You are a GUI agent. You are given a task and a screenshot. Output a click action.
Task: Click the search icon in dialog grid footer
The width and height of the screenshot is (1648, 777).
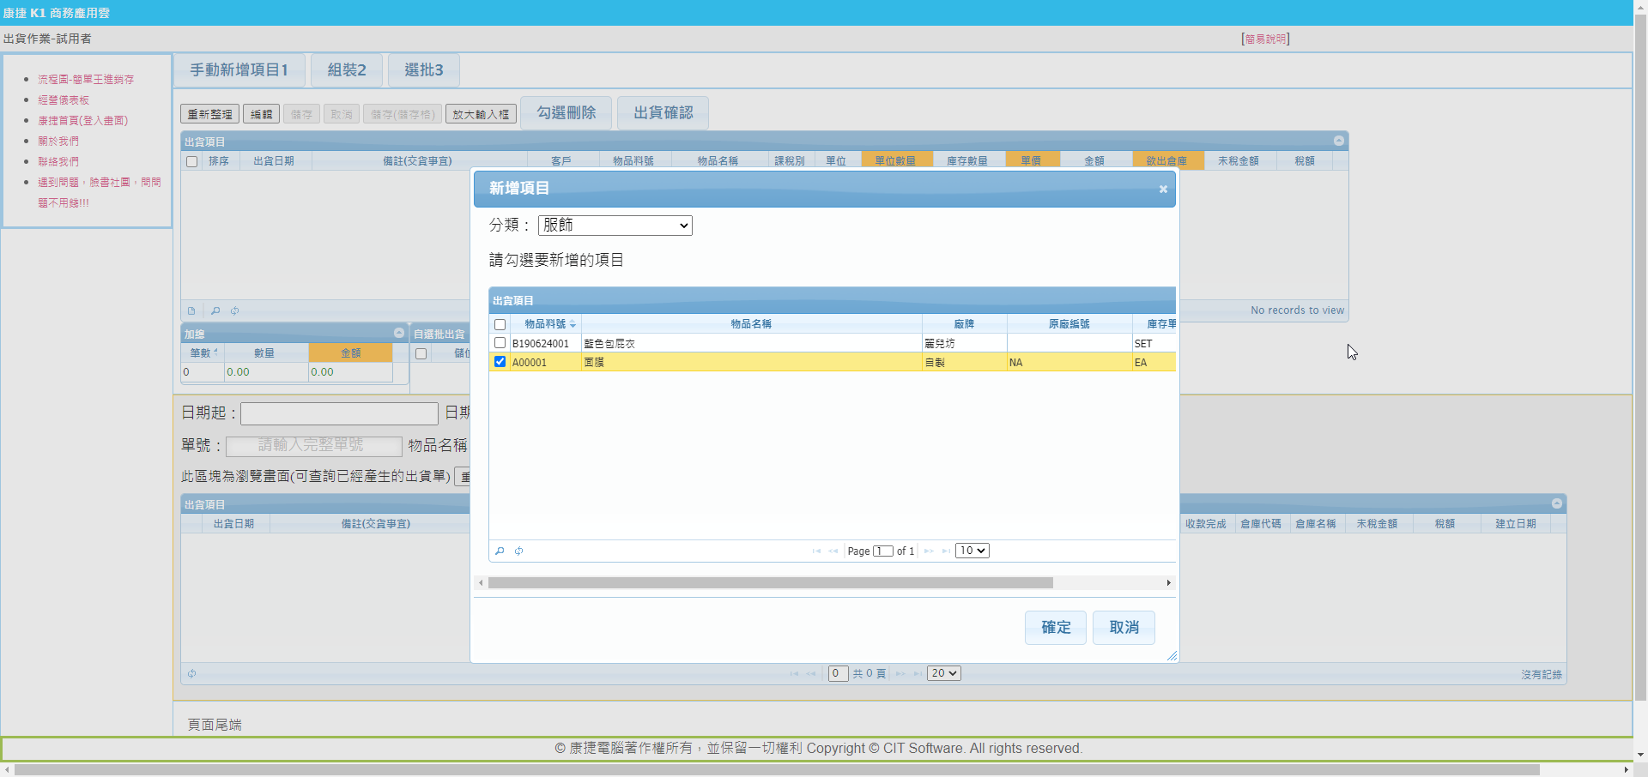(x=500, y=551)
